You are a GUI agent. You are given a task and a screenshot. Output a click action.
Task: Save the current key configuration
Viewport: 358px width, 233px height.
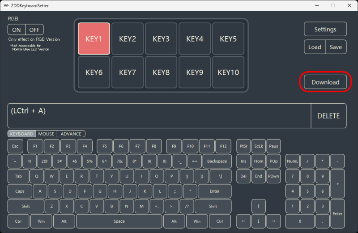[336, 47]
